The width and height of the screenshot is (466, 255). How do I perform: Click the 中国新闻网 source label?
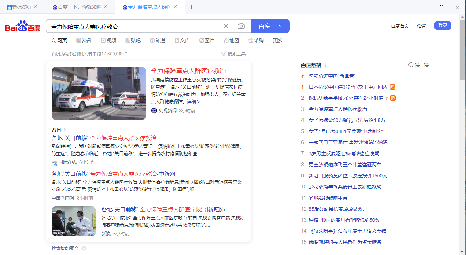(x=63, y=198)
